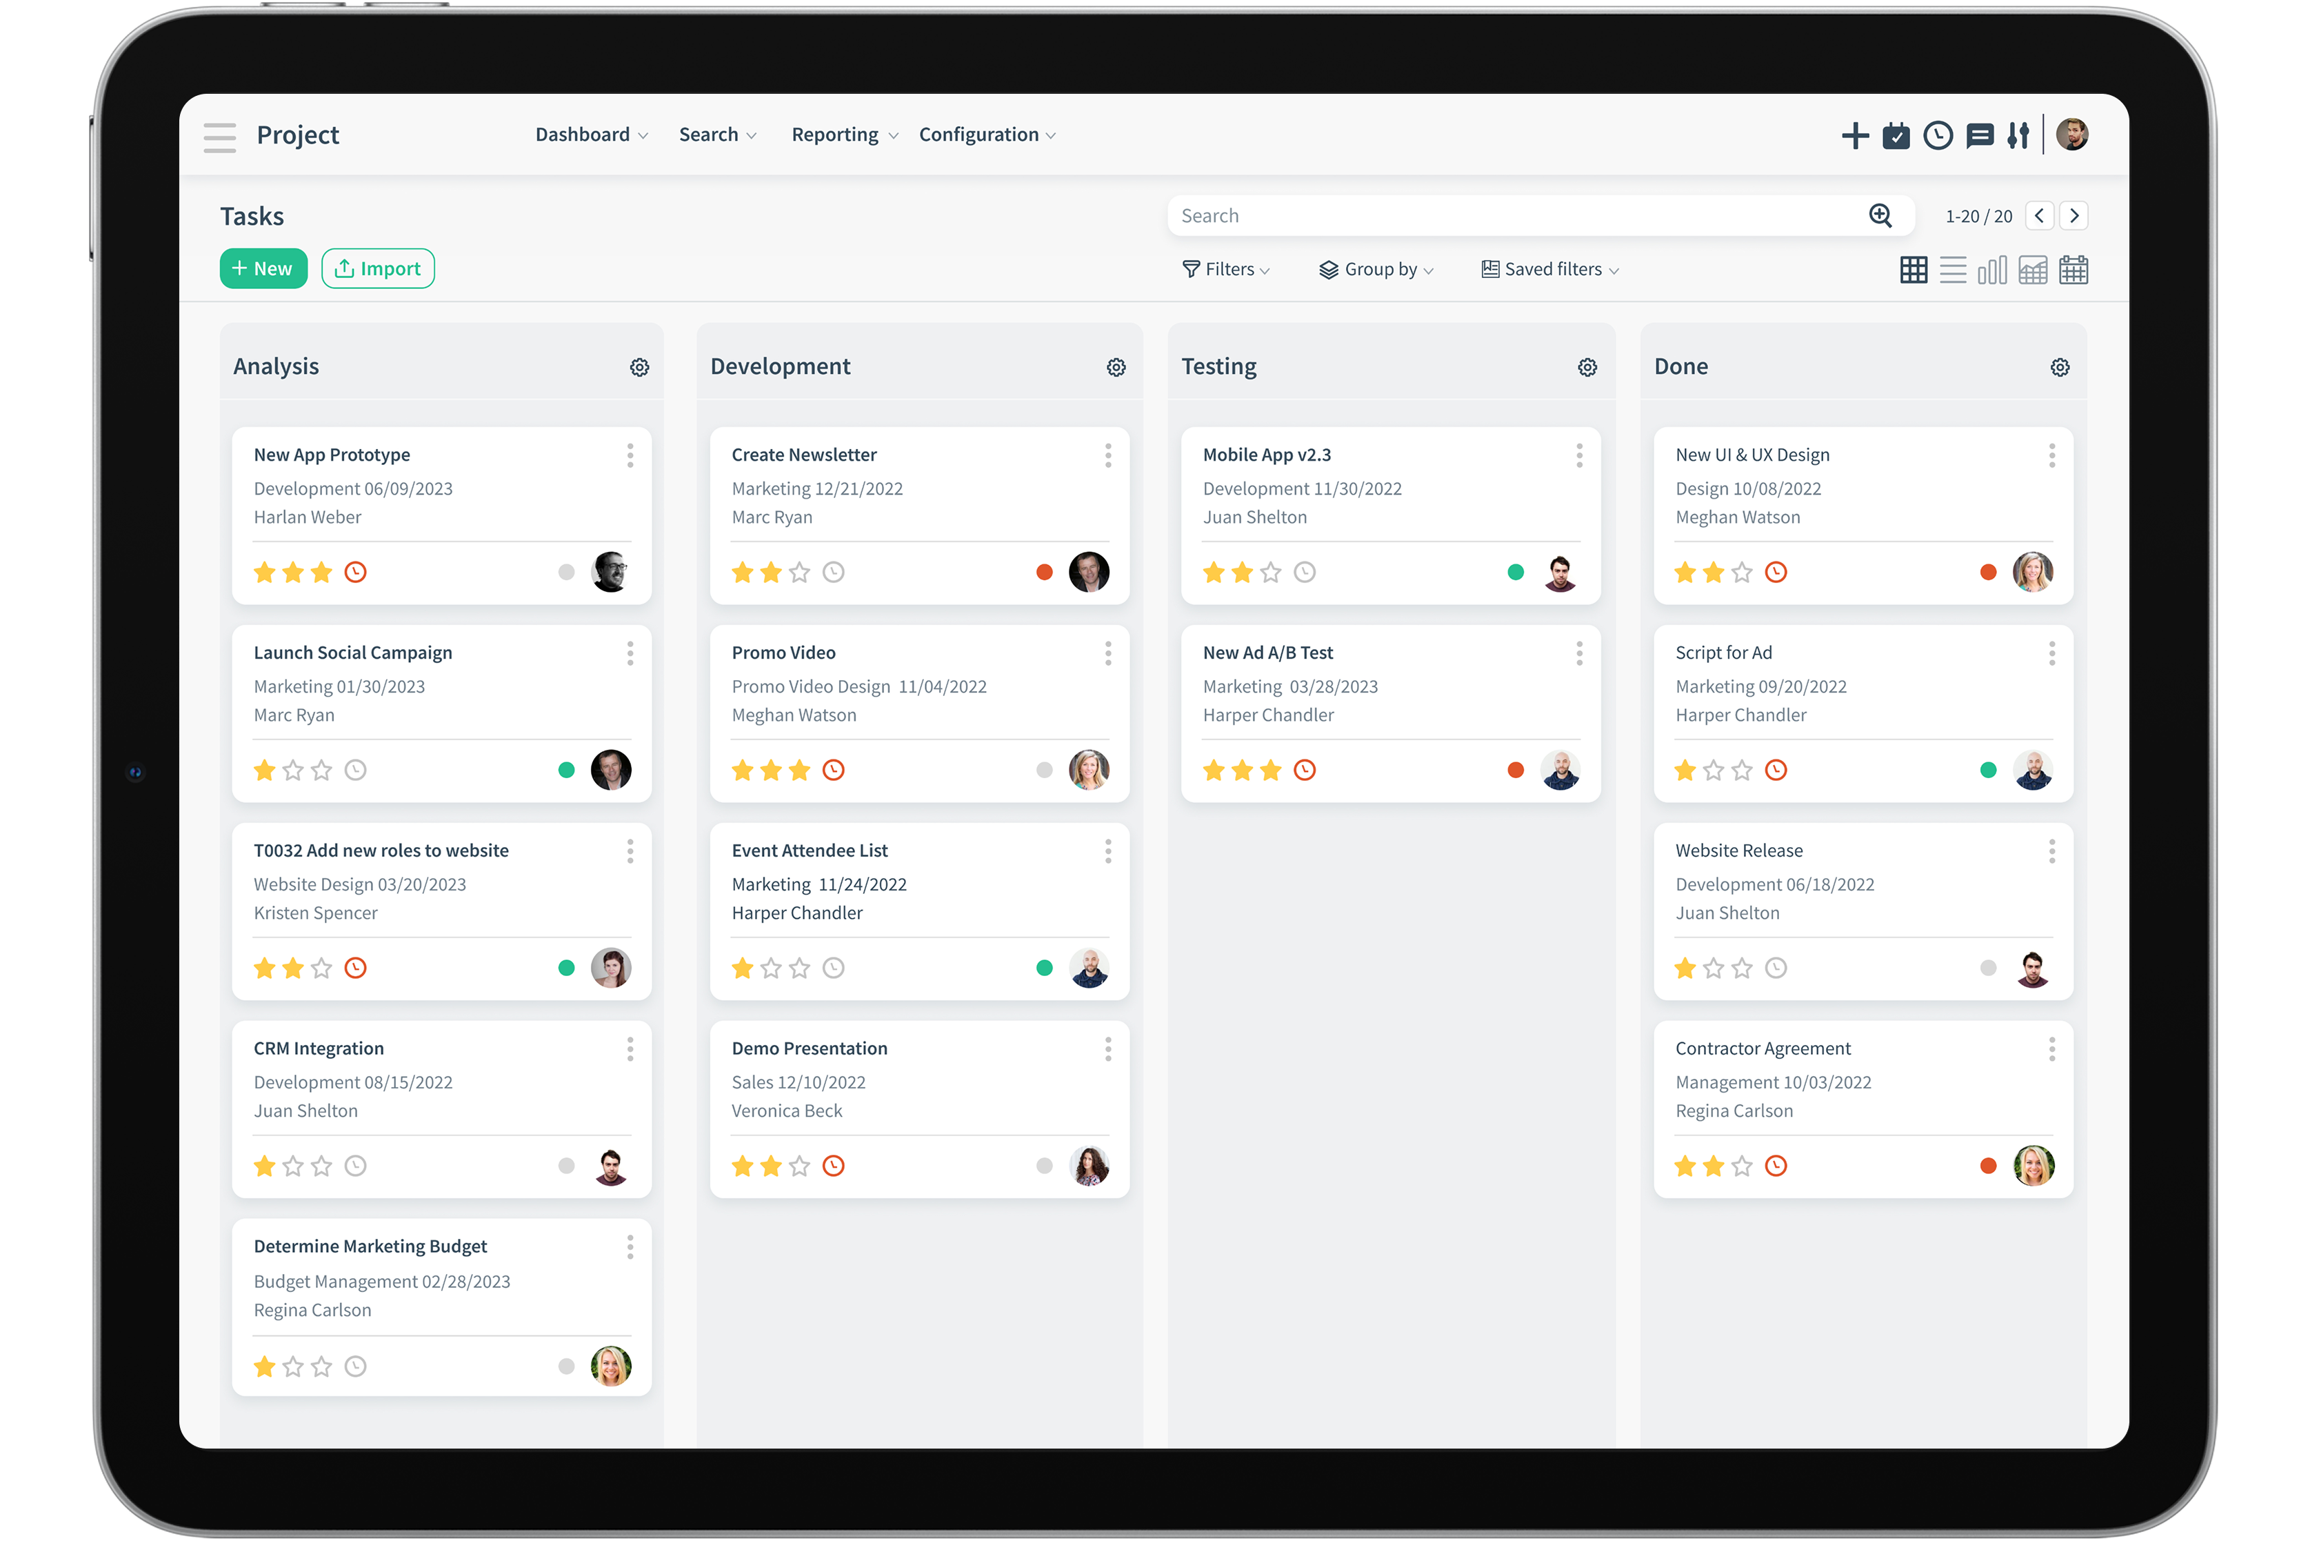Switch to chart view

(1992, 269)
